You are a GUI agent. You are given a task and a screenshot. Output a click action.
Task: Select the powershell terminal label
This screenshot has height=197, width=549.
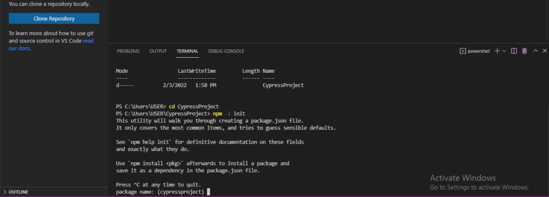click(x=475, y=51)
